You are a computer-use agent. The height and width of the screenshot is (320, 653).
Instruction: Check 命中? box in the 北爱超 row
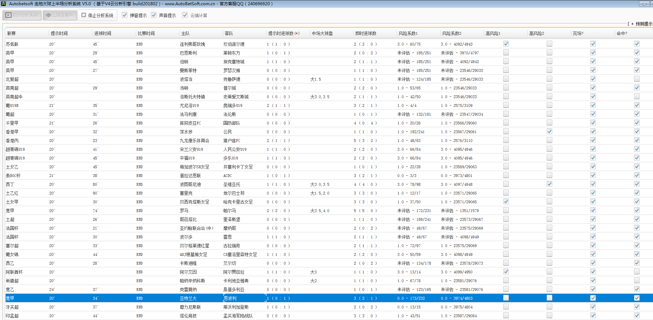tap(637, 79)
